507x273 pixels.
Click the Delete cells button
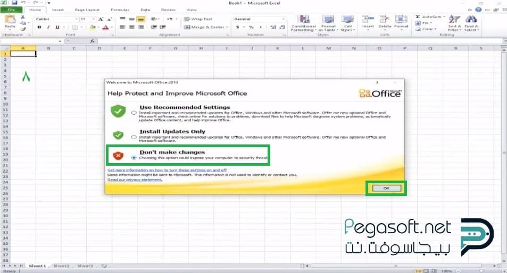click(x=385, y=23)
